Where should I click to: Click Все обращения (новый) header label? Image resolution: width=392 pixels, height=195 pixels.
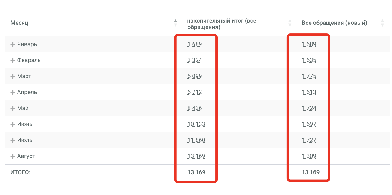pyautogui.click(x=334, y=23)
